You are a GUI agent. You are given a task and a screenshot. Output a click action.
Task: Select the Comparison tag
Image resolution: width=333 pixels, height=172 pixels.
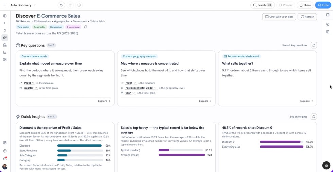coord(56,27)
